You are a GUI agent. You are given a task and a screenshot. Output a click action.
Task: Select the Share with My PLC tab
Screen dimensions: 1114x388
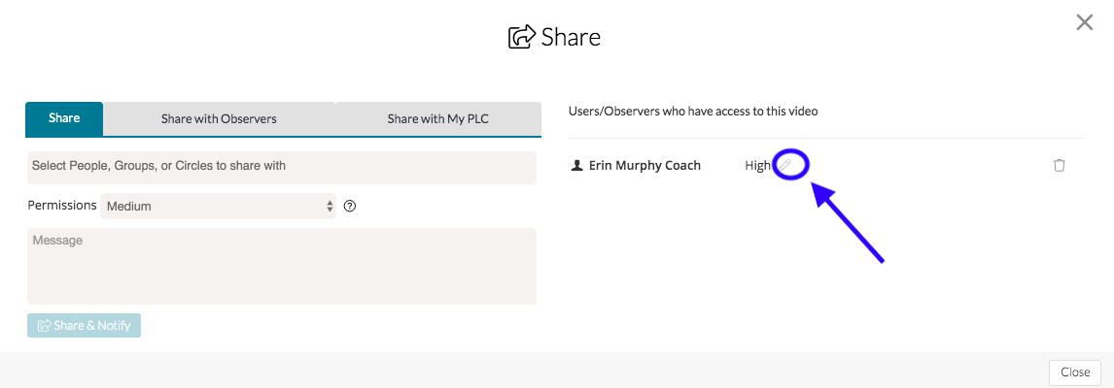pyautogui.click(x=437, y=118)
